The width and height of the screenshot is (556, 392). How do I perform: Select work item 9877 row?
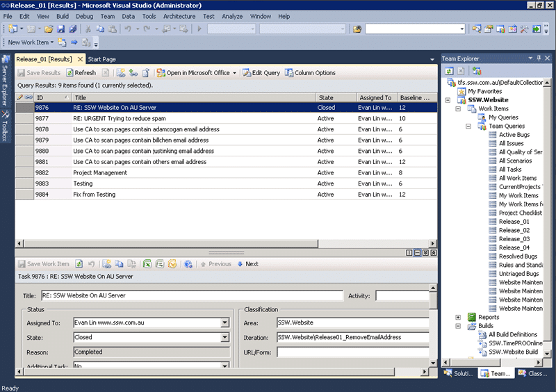coord(227,118)
